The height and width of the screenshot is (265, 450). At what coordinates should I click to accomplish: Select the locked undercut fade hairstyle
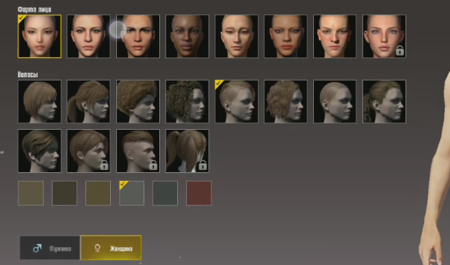click(x=138, y=151)
